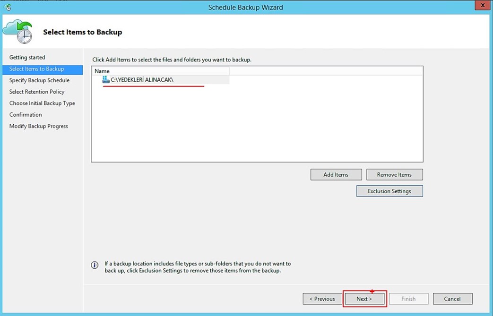
Task: Click the folder icon beside C:\YEDEKLERİ ALINACAK\
Action: pyautogui.click(x=106, y=80)
